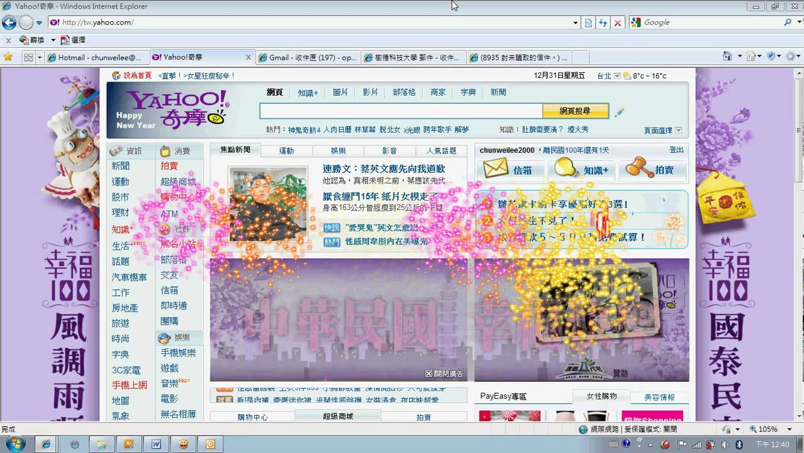Open the Favorites star icon
This screenshot has width=804, height=453.
[8, 57]
